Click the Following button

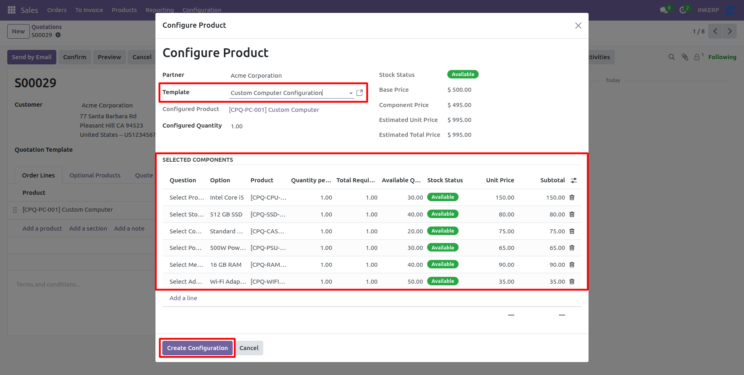click(722, 57)
